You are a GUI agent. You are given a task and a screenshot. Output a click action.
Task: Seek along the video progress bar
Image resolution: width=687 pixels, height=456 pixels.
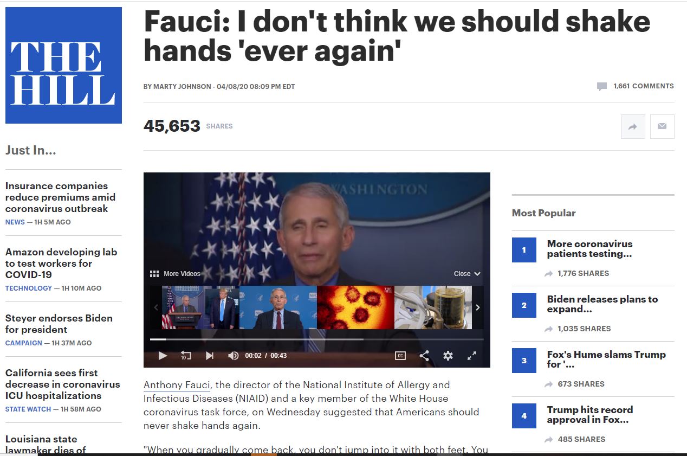coord(316,339)
